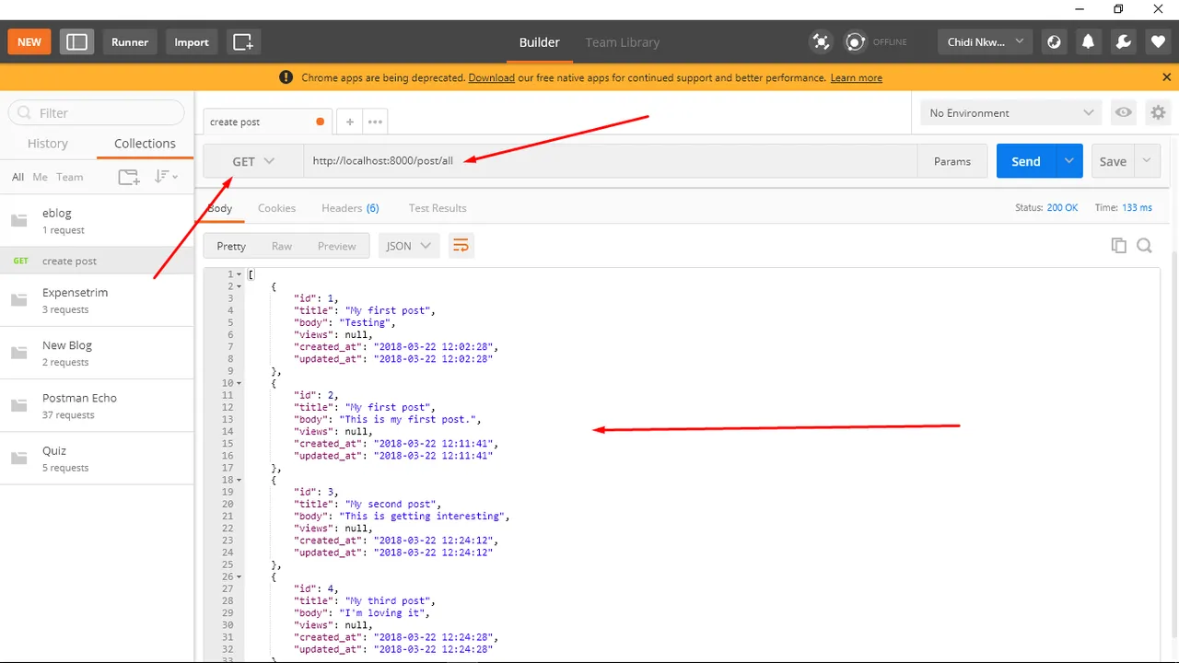
Task: Select the create post GET request
Action: click(x=97, y=261)
